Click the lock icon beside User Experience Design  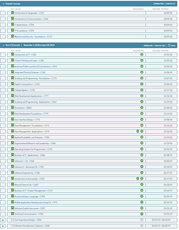(x=3, y=220)
